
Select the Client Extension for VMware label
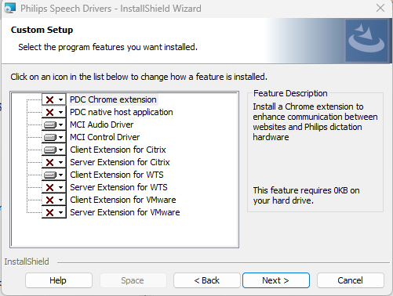[x=123, y=200]
